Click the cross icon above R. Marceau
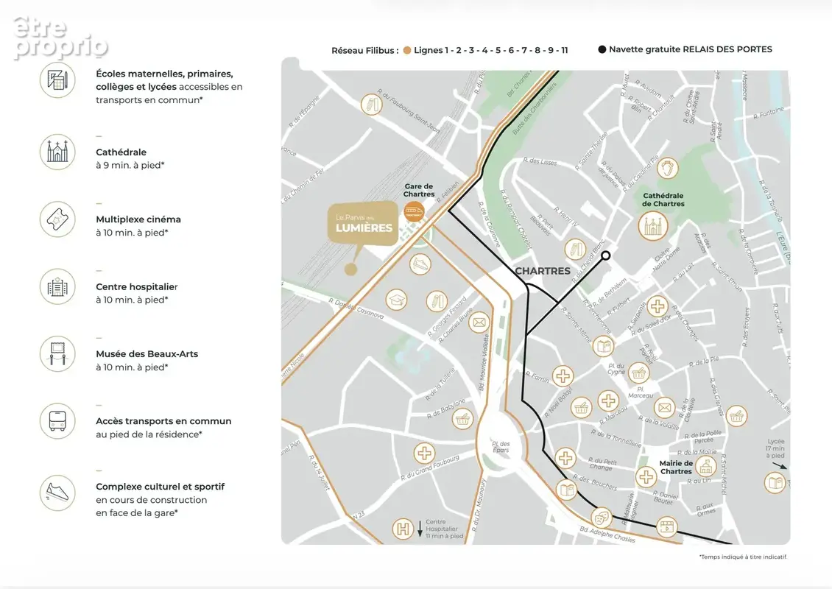Viewport: 832px width, 589px height. coord(609,401)
